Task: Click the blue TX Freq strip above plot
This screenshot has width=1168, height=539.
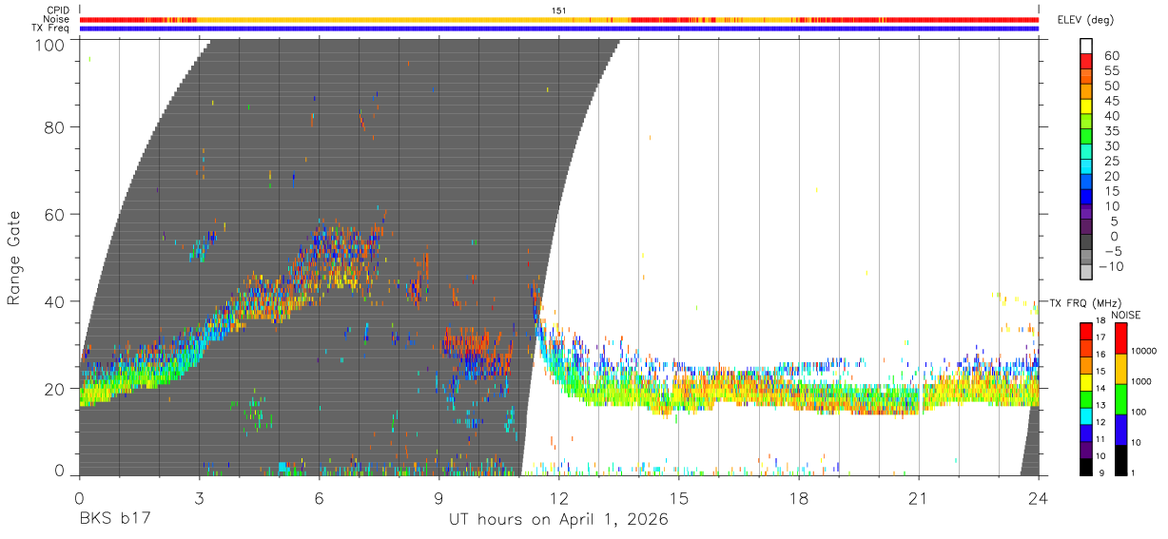Action: click(559, 29)
